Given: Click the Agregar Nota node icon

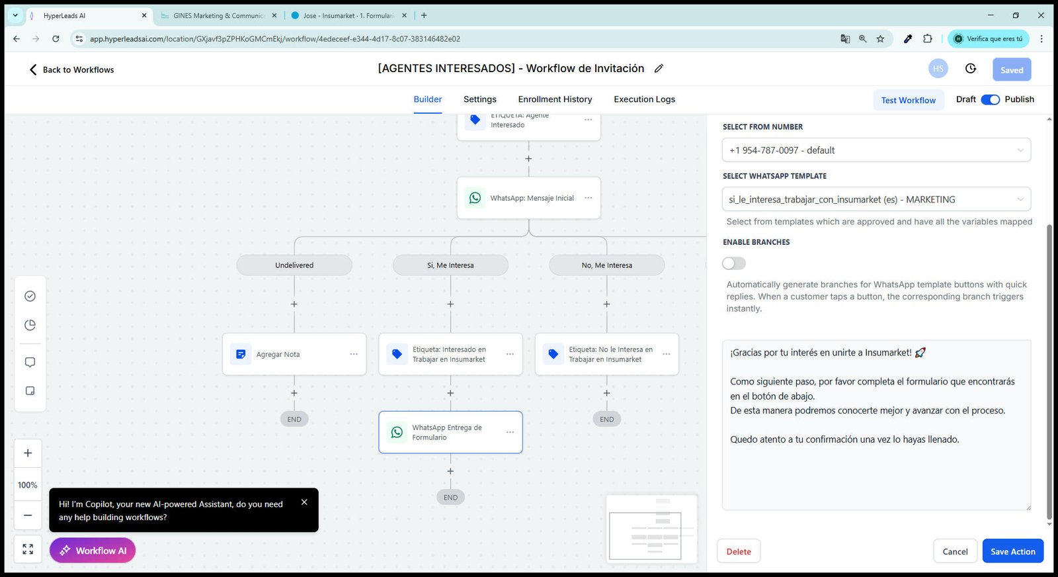Looking at the screenshot, I should click(x=241, y=355).
